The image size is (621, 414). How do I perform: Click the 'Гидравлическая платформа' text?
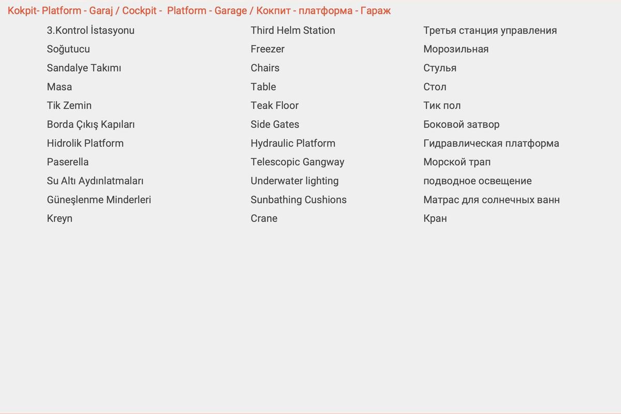pos(491,143)
